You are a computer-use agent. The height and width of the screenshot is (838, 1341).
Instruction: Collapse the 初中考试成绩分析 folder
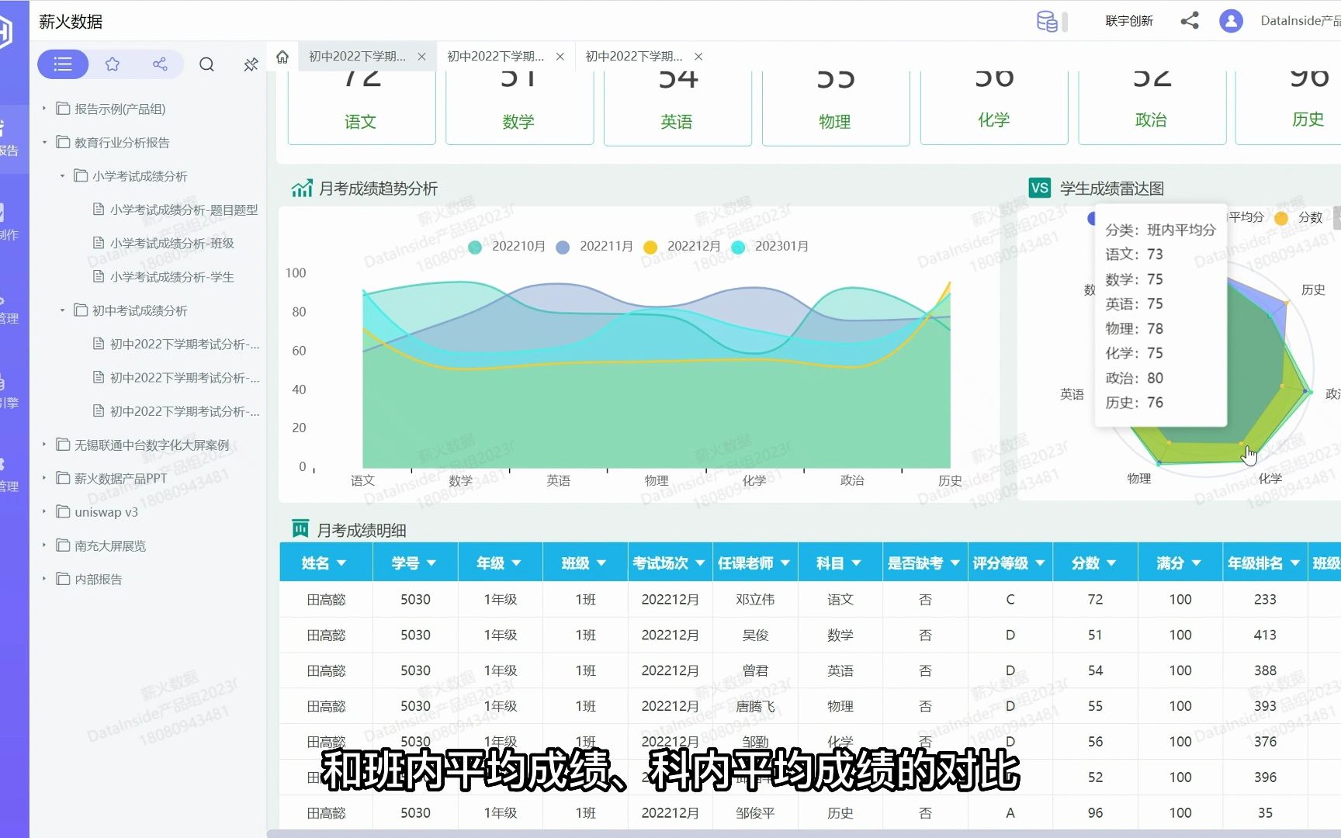[x=62, y=310]
